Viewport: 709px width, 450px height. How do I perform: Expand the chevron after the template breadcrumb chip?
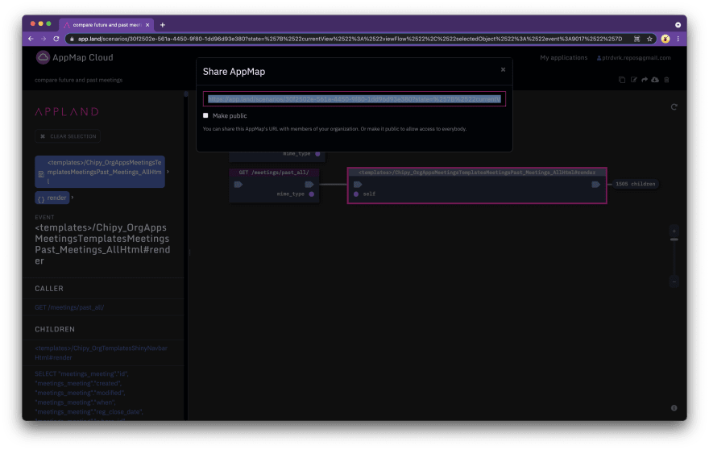[x=168, y=172]
